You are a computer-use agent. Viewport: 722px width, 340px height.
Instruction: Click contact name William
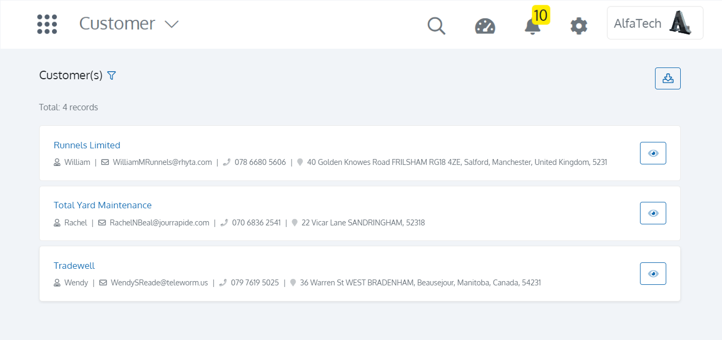(x=77, y=162)
